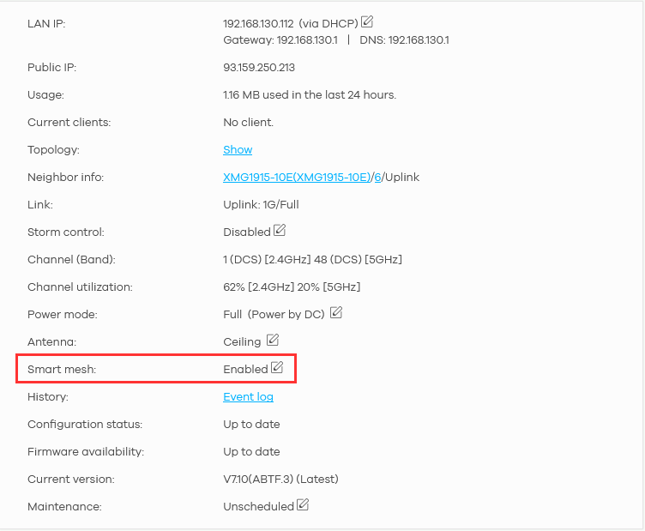Image resolution: width=645 pixels, height=531 pixels.
Task: Edit the Maintenance schedule
Action: coord(303,505)
